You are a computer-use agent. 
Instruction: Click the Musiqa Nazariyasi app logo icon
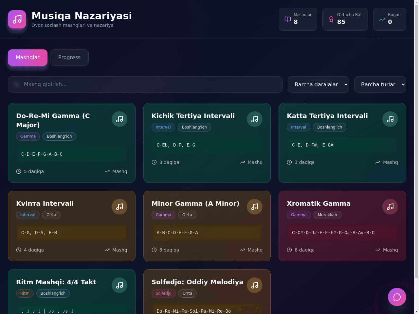(17, 19)
